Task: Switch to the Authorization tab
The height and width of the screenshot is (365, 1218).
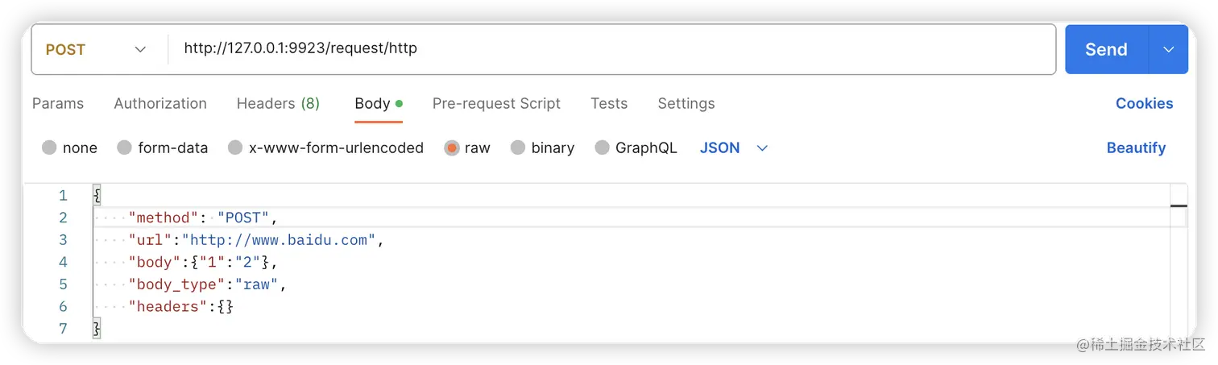Action: click(160, 103)
